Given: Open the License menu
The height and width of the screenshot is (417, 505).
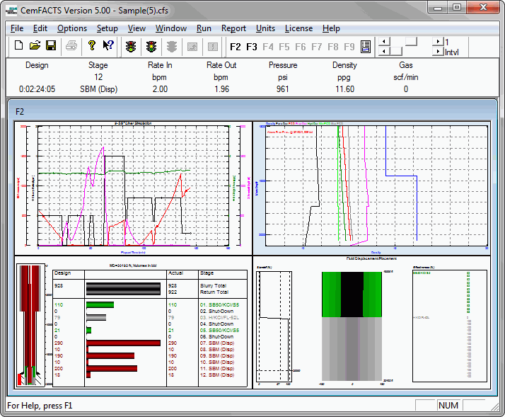Looking at the screenshot, I should tap(298, 28).
